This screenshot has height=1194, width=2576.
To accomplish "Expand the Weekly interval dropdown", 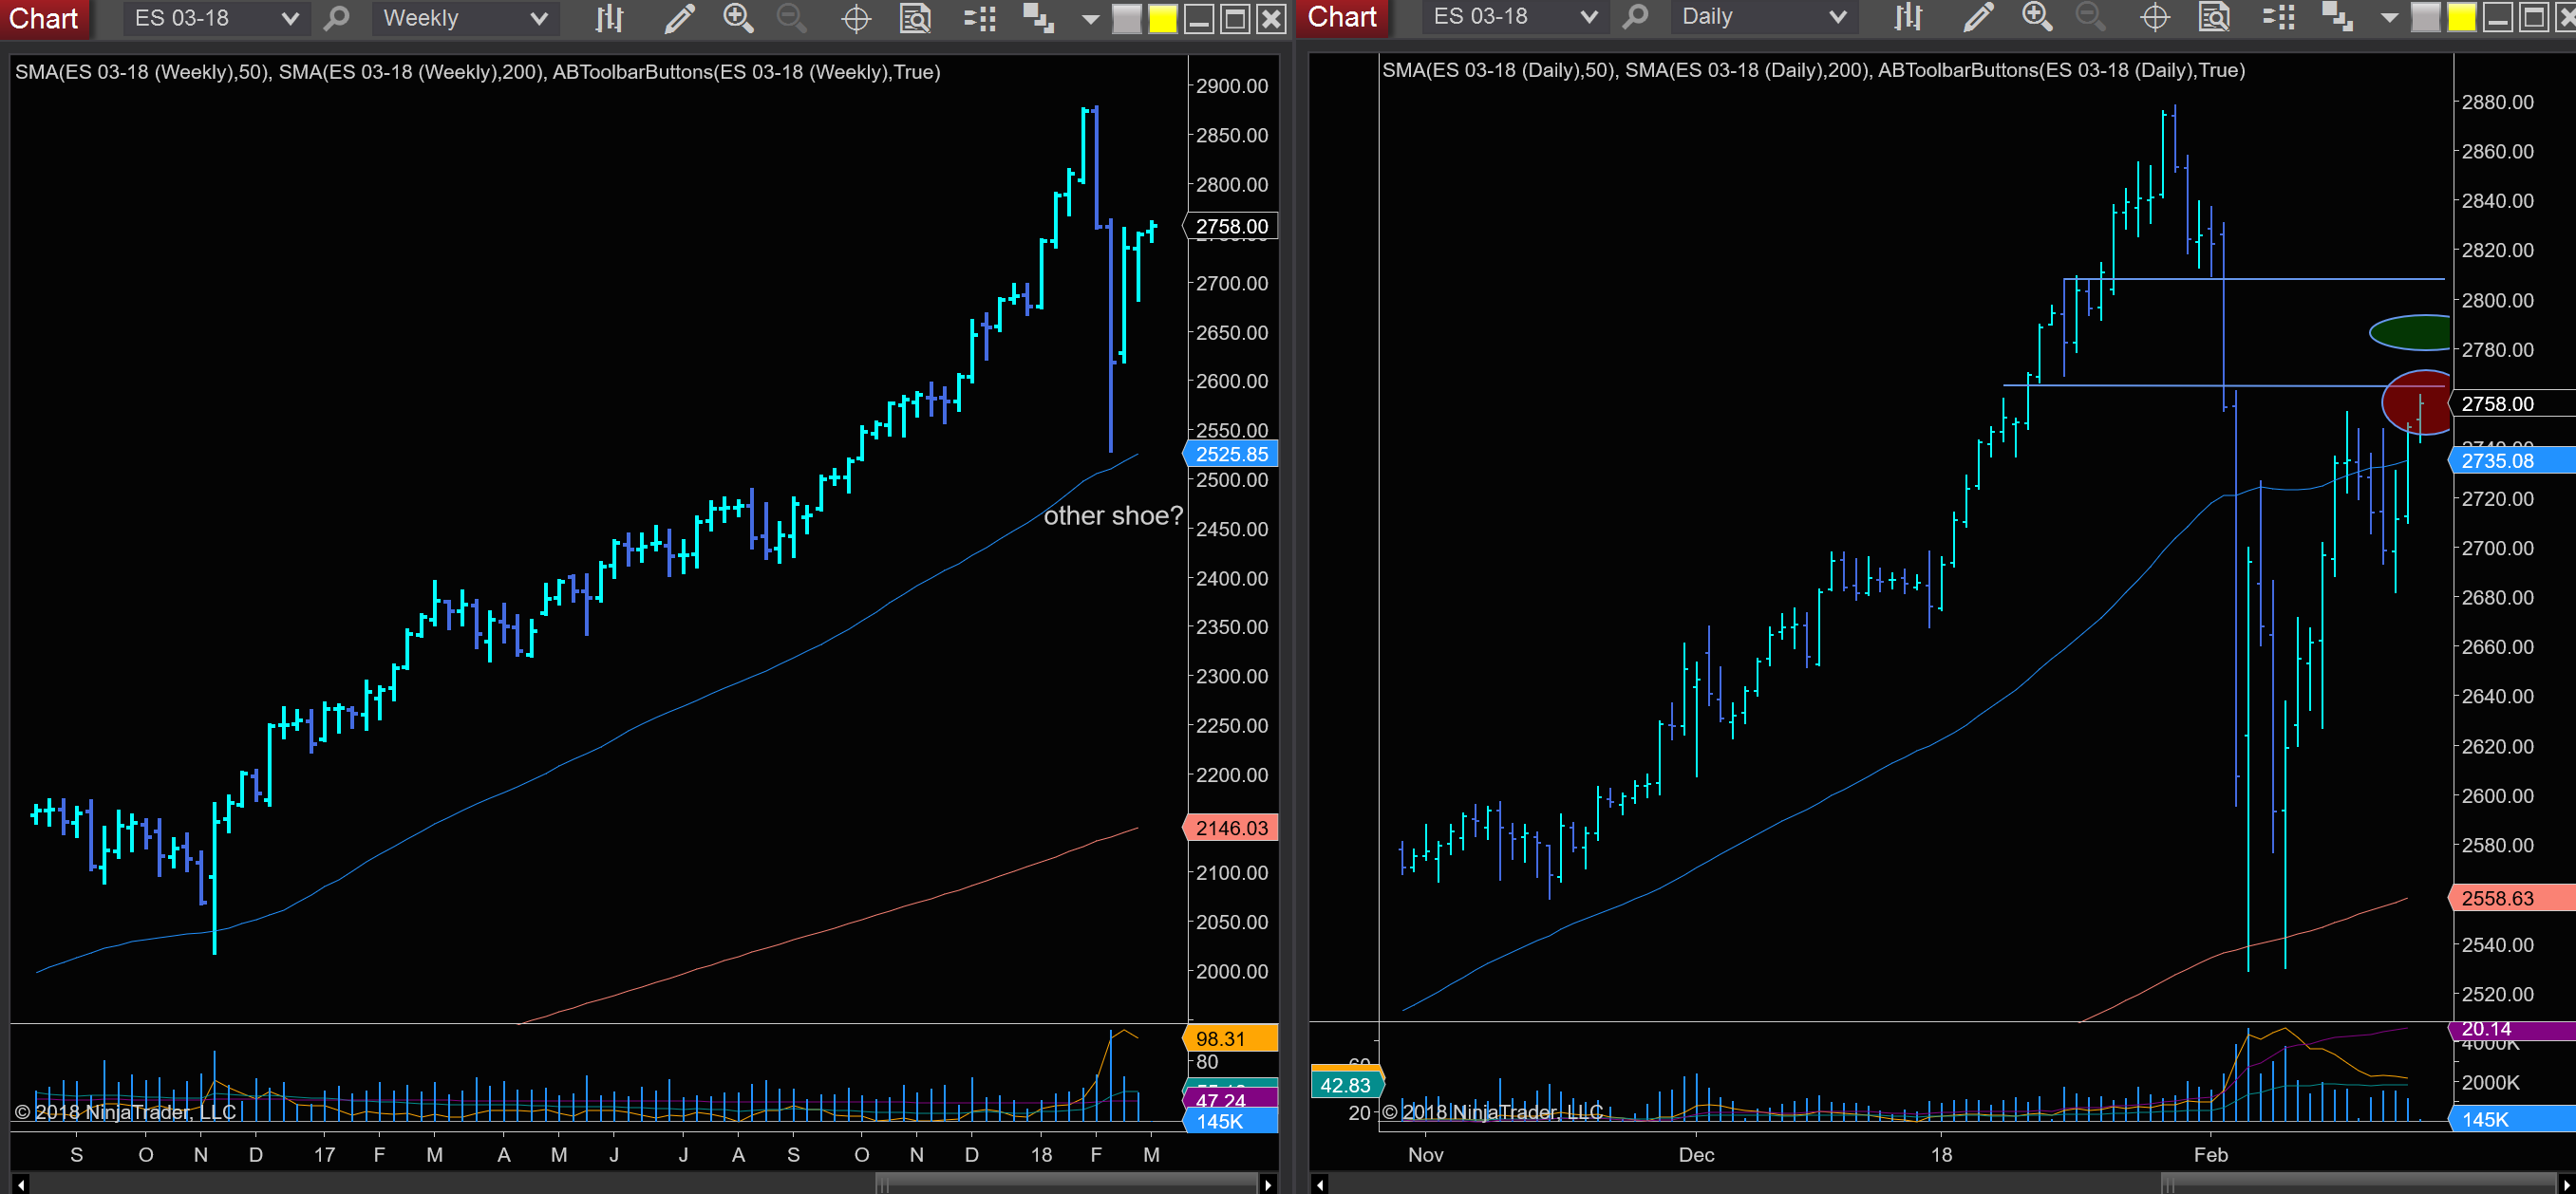I will pos(464,18).
